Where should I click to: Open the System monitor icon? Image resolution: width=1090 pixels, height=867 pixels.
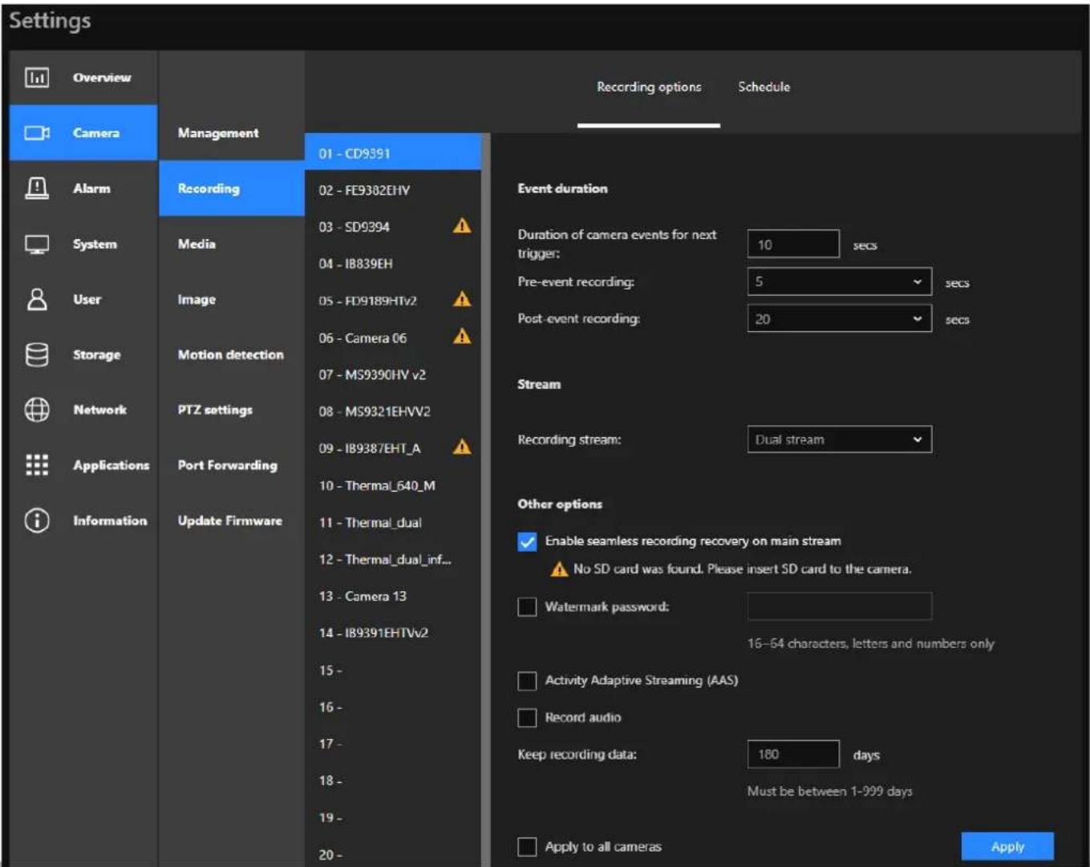37,244
